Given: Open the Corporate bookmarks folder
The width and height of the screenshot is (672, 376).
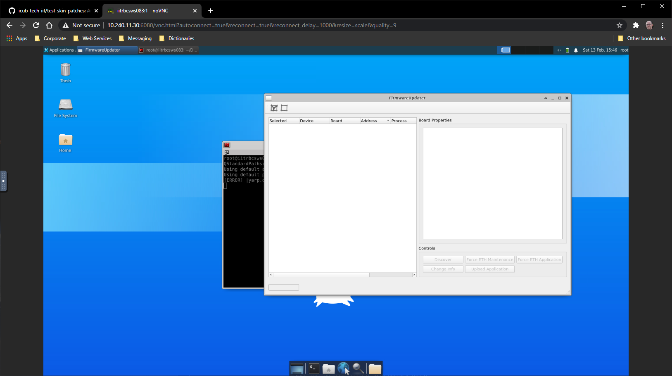Looking at the screenshot, I should (x=50, y=38).
